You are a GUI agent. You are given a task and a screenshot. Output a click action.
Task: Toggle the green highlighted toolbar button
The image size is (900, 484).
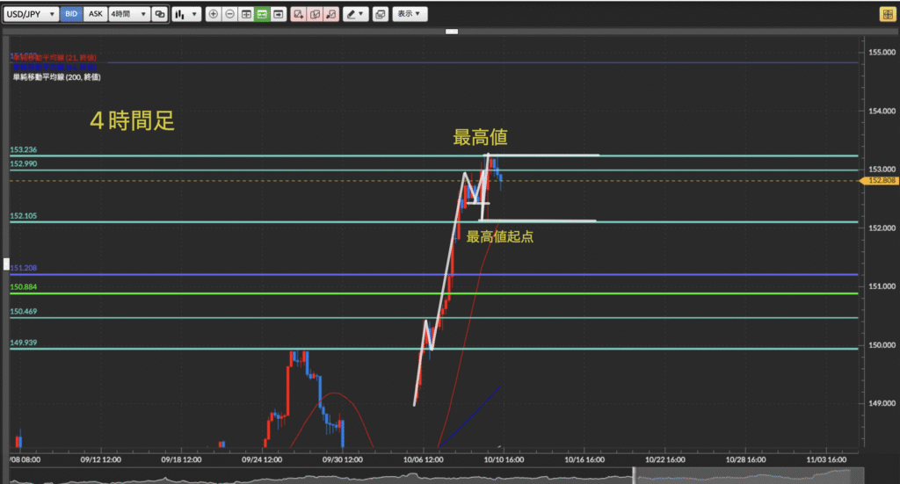[262, 14]
